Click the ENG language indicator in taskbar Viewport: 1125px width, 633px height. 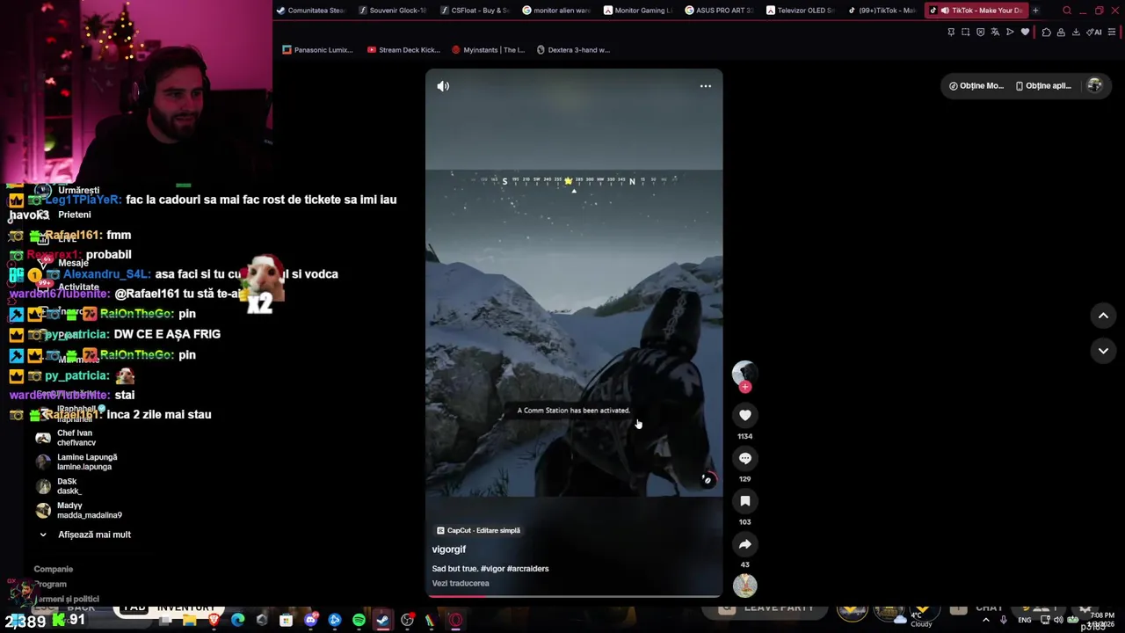(1025, 620)
